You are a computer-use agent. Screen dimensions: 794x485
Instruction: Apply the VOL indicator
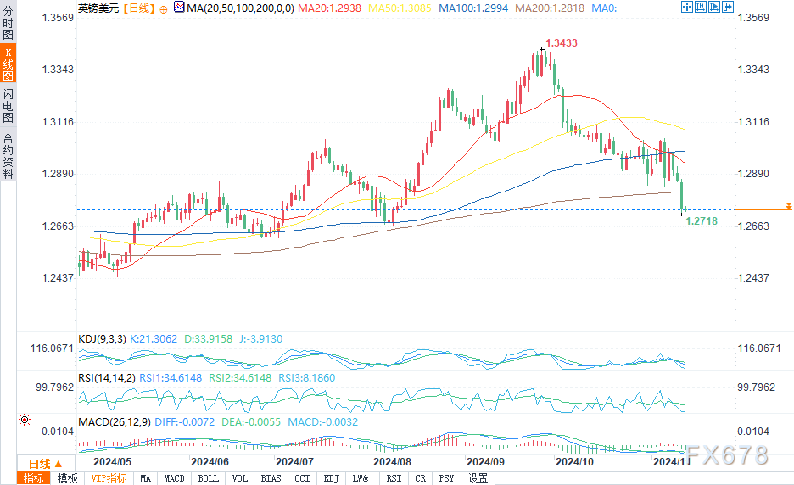239,478
